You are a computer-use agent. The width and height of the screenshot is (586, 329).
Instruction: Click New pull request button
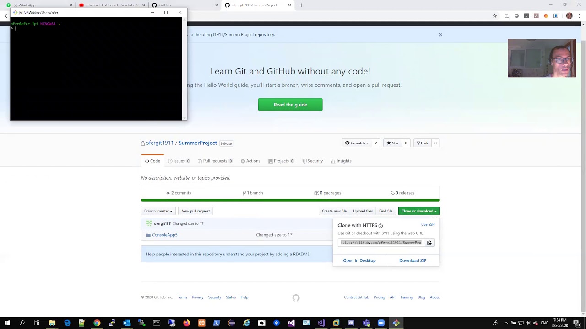195,211
